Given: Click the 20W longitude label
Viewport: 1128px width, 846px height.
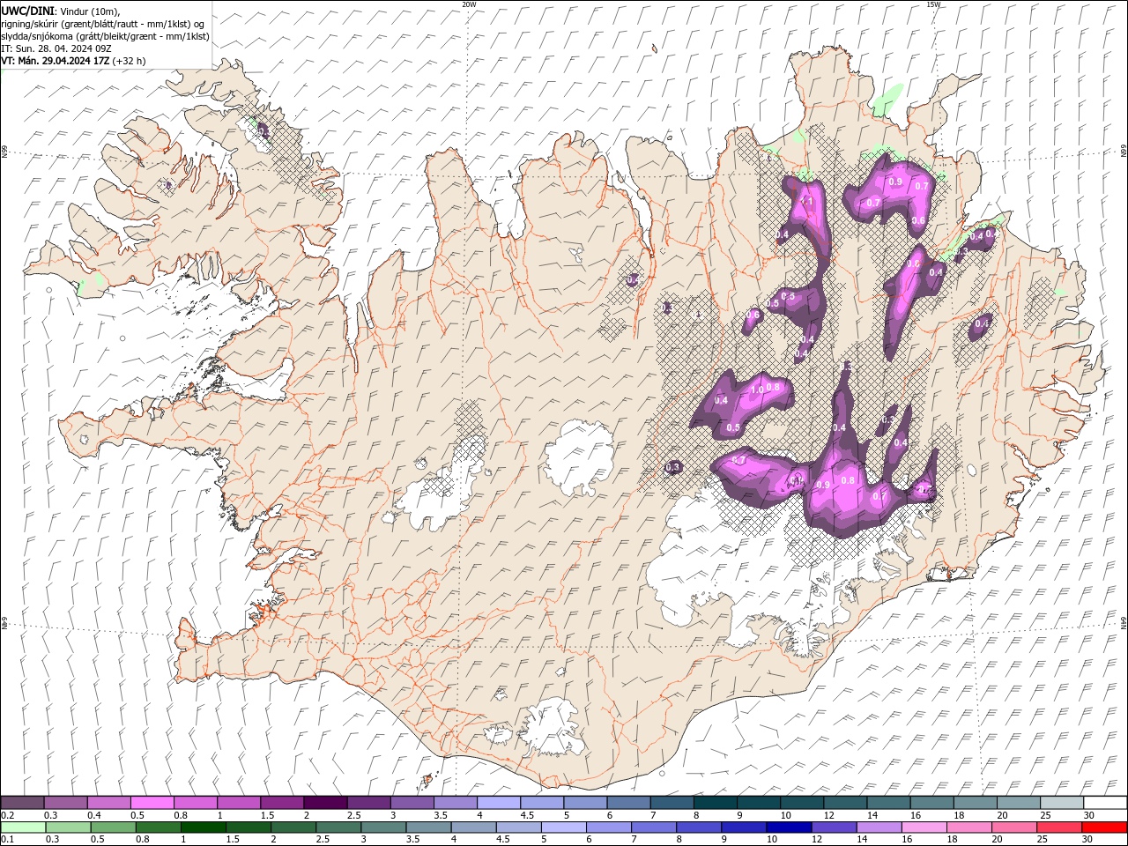Looking at the screenshot, I should point(469,4).
